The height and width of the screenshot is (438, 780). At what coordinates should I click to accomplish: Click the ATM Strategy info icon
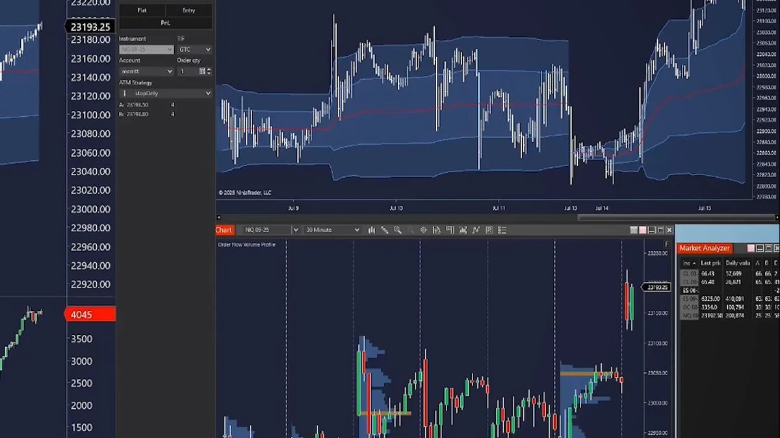(x=124, y=93)
